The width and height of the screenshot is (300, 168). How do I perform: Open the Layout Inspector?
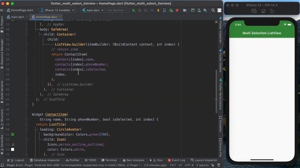(204, 160)
